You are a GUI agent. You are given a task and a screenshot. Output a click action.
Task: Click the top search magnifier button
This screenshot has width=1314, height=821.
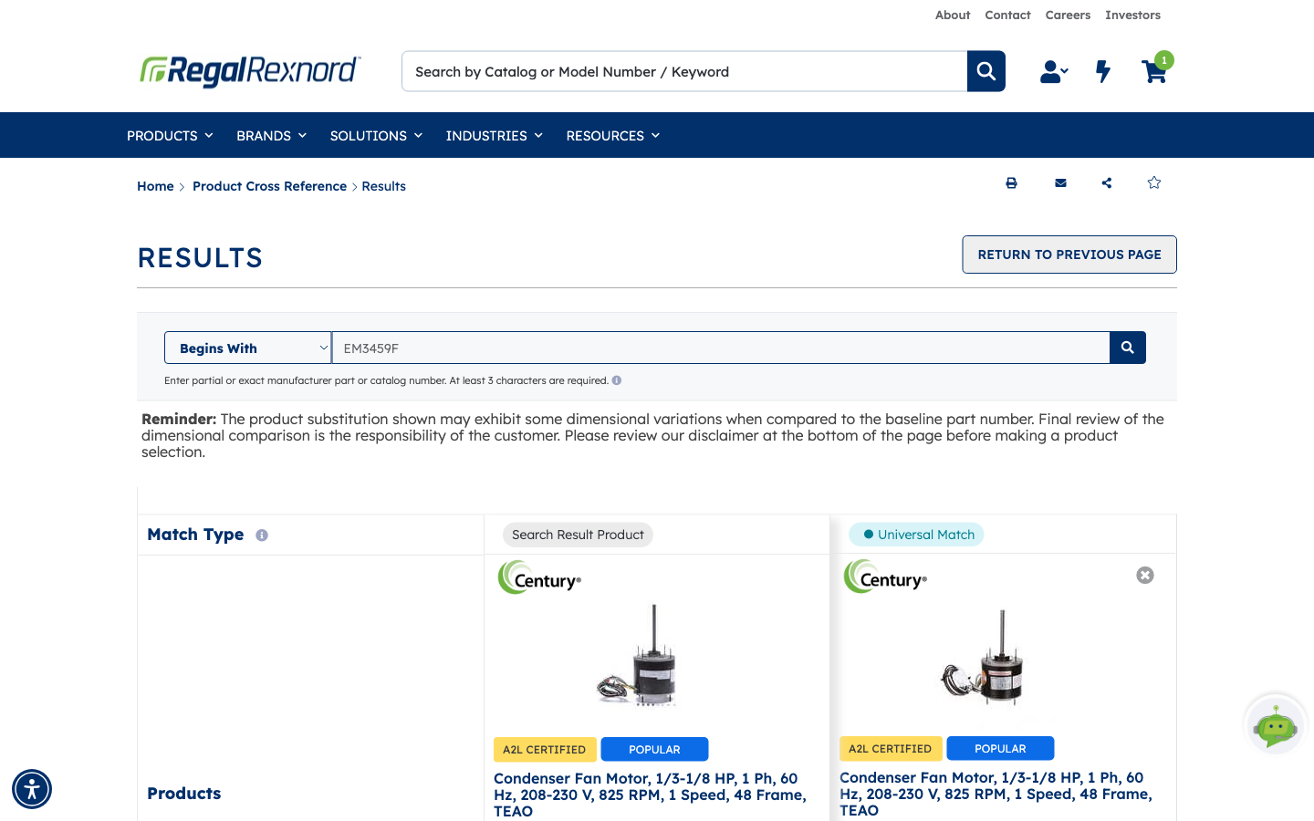(x=986, y=71)
